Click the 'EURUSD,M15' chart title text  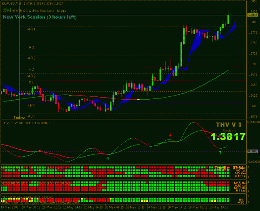12,3
